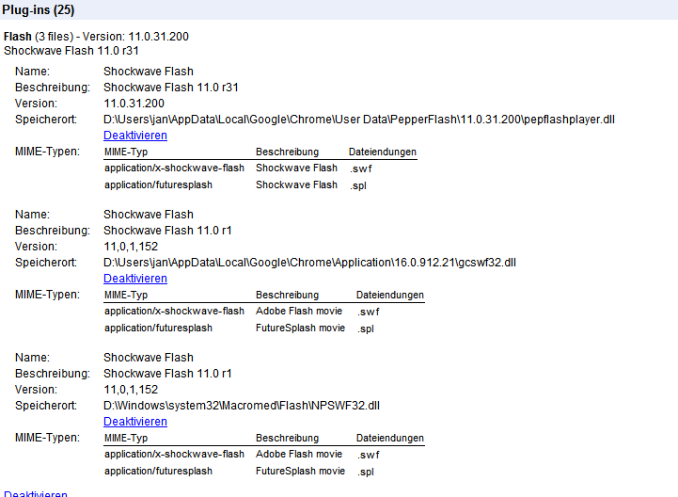The height and width of the screenshot is (497, 678).
Task: Click FutureSplash movie in NPSWF32 MIME table
Action: pos(300,471)
